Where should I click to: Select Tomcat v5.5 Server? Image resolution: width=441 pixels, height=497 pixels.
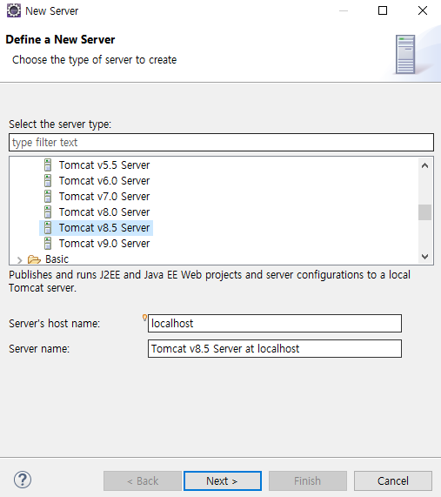[104, 165]
